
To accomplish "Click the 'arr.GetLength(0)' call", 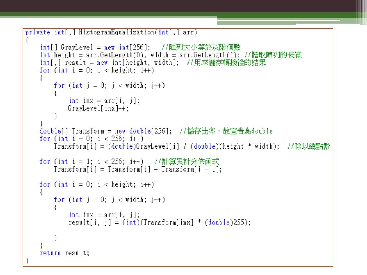I will pyautogui.click(x=114, y=55).
